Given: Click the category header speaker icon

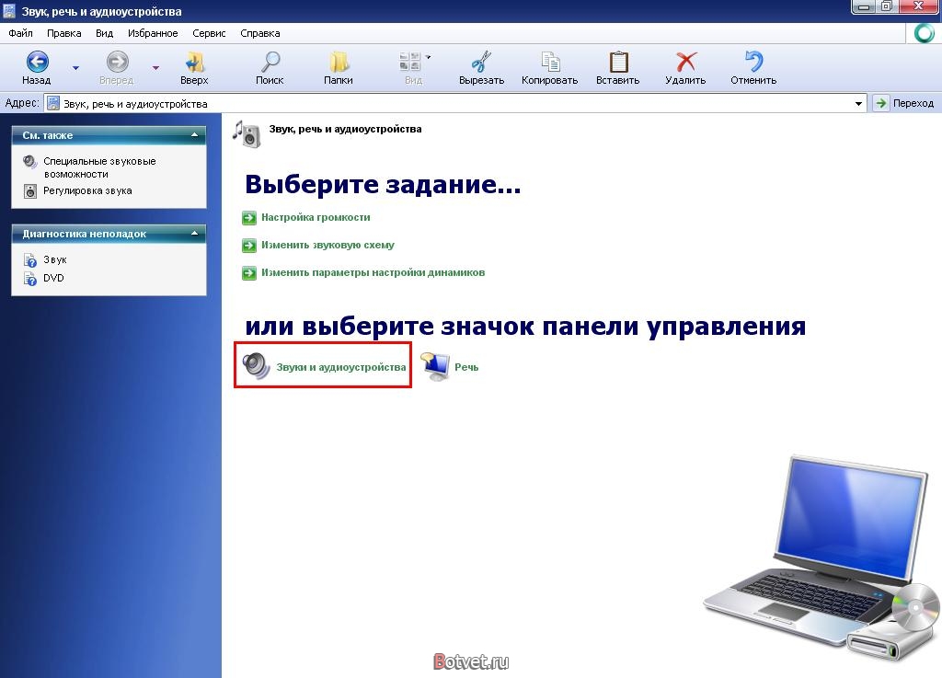Looking at the screenshot, I should (x=247, y=133).
